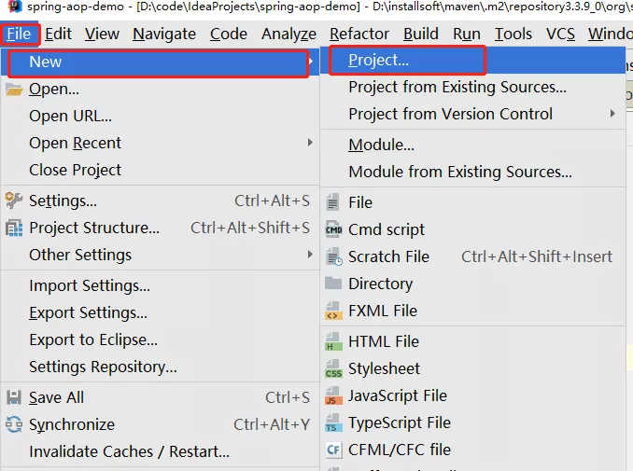
Task: Click the Settings wrench icon
Action: tap(14, 201)
